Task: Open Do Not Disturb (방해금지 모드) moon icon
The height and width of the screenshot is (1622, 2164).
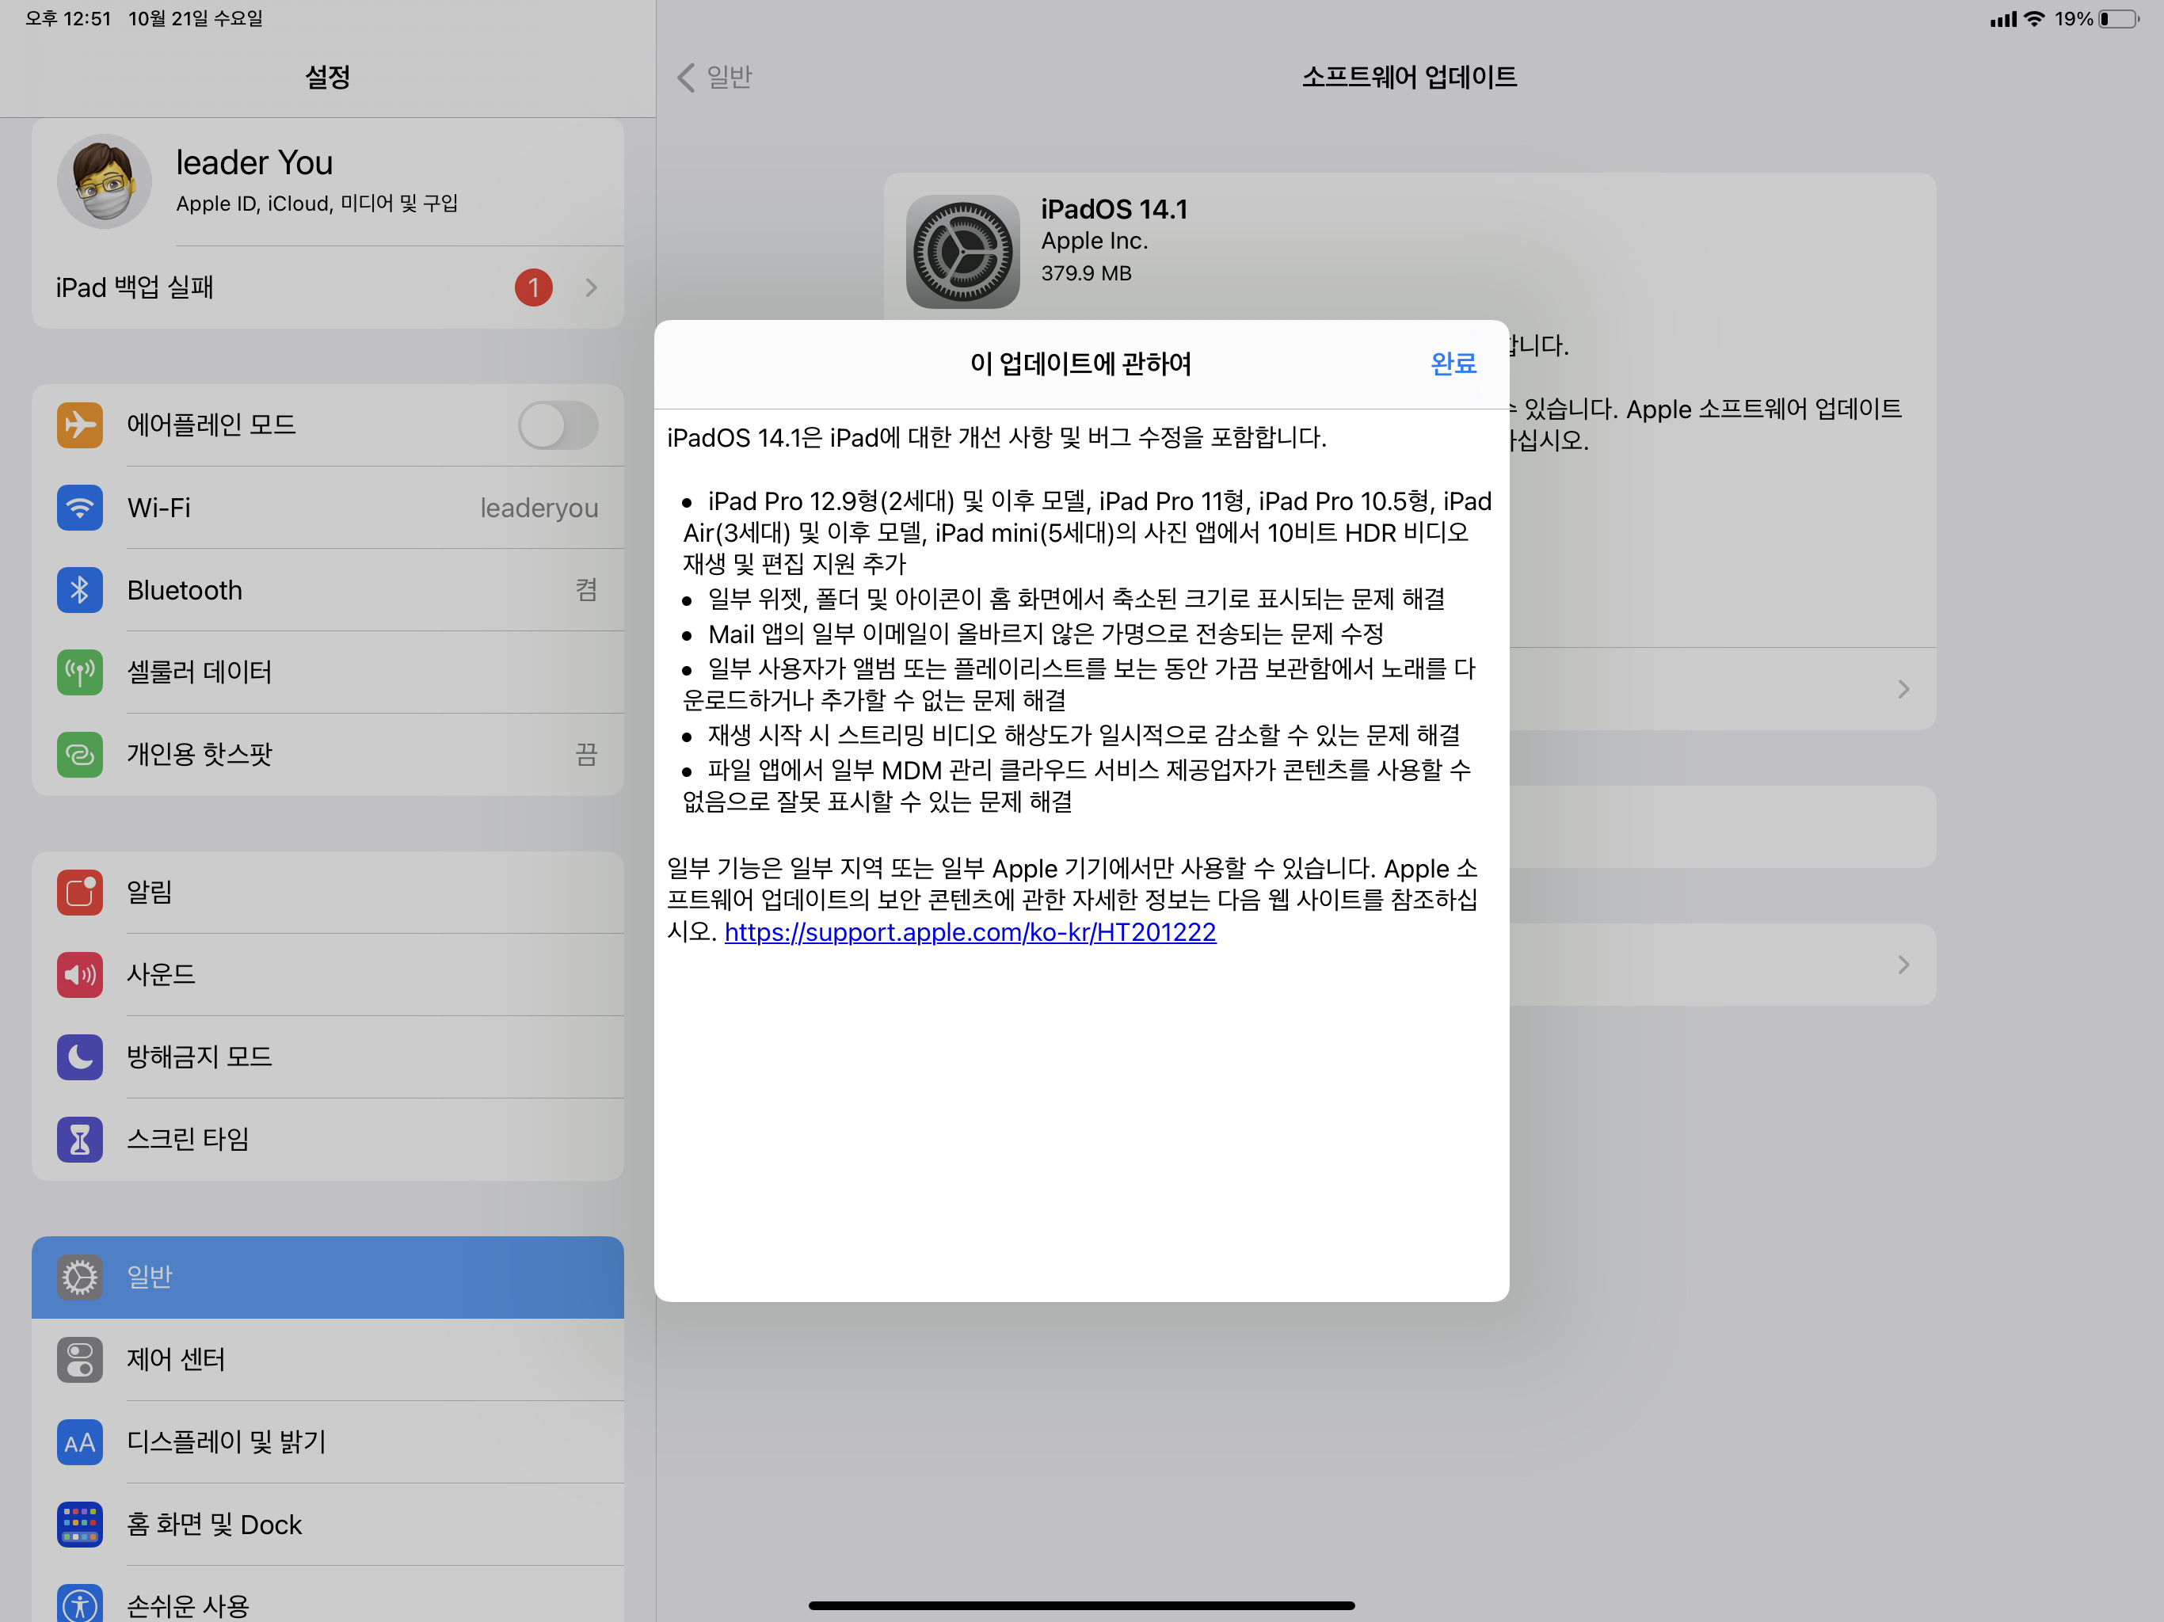Action: pyautogui.click(x=79, y=1057)
